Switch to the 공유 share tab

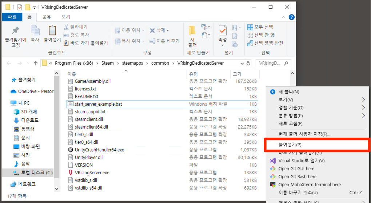[47, 17]
